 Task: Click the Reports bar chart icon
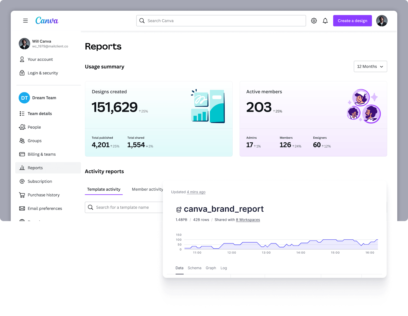[x=22, y=168]
